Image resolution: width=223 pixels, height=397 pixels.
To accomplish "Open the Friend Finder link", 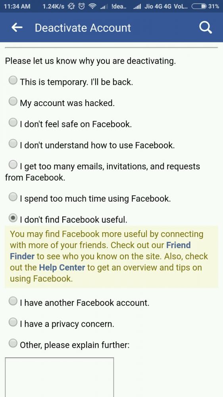I will pos(100,251).
